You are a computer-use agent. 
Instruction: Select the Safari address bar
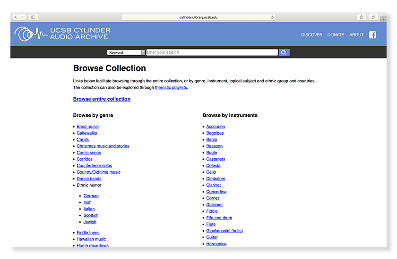pos(198,17)
